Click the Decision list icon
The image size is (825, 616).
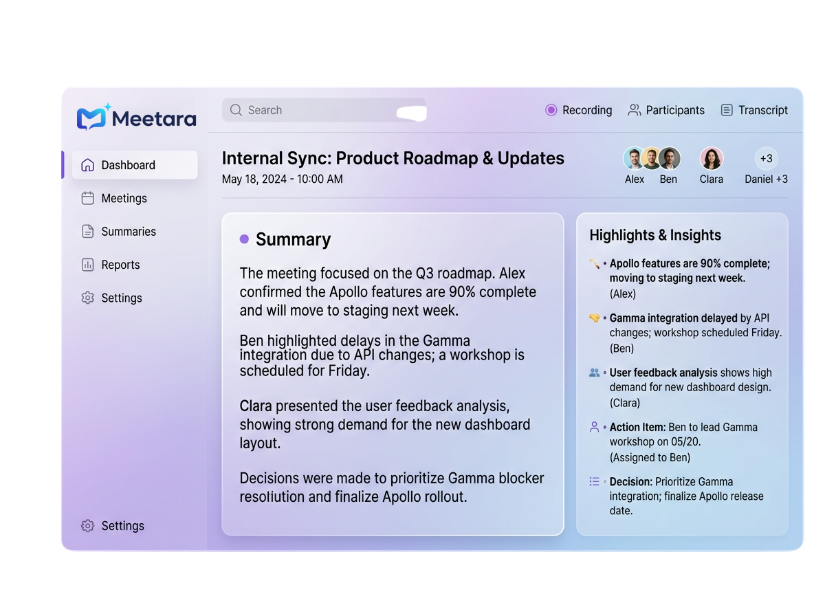(x=595, y=482)
